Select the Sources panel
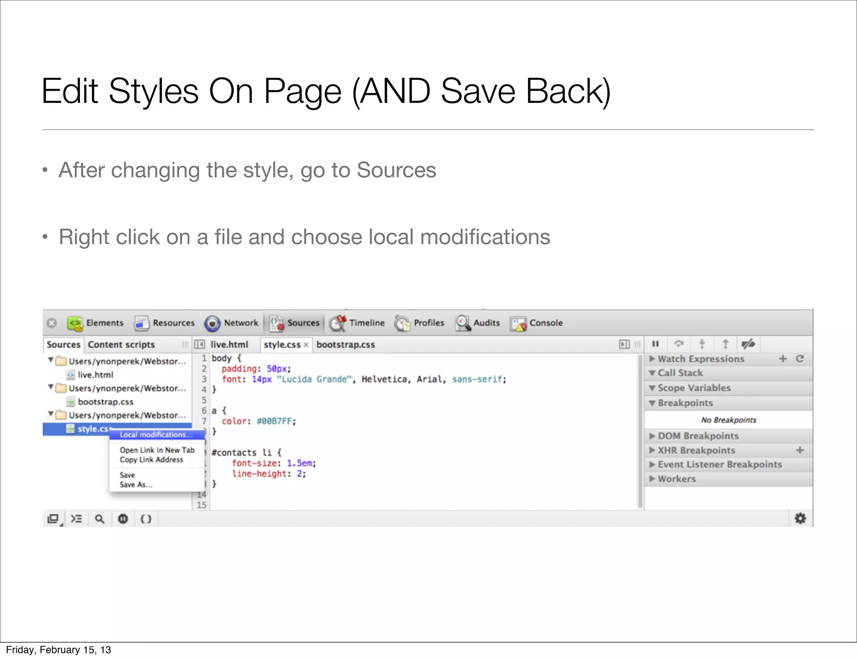The image size is (857, 659). pyautogui.click(x=295, y=323)
